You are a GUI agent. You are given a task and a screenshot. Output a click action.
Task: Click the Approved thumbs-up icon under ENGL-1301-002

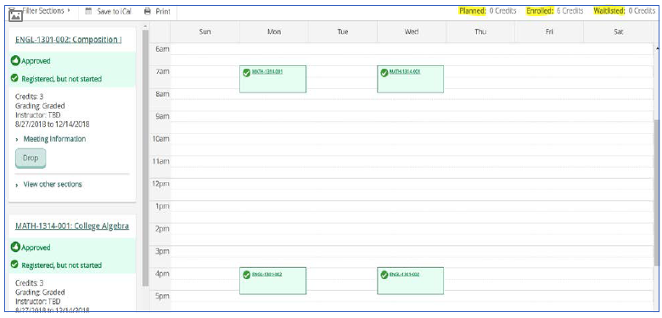pos(15,61)
